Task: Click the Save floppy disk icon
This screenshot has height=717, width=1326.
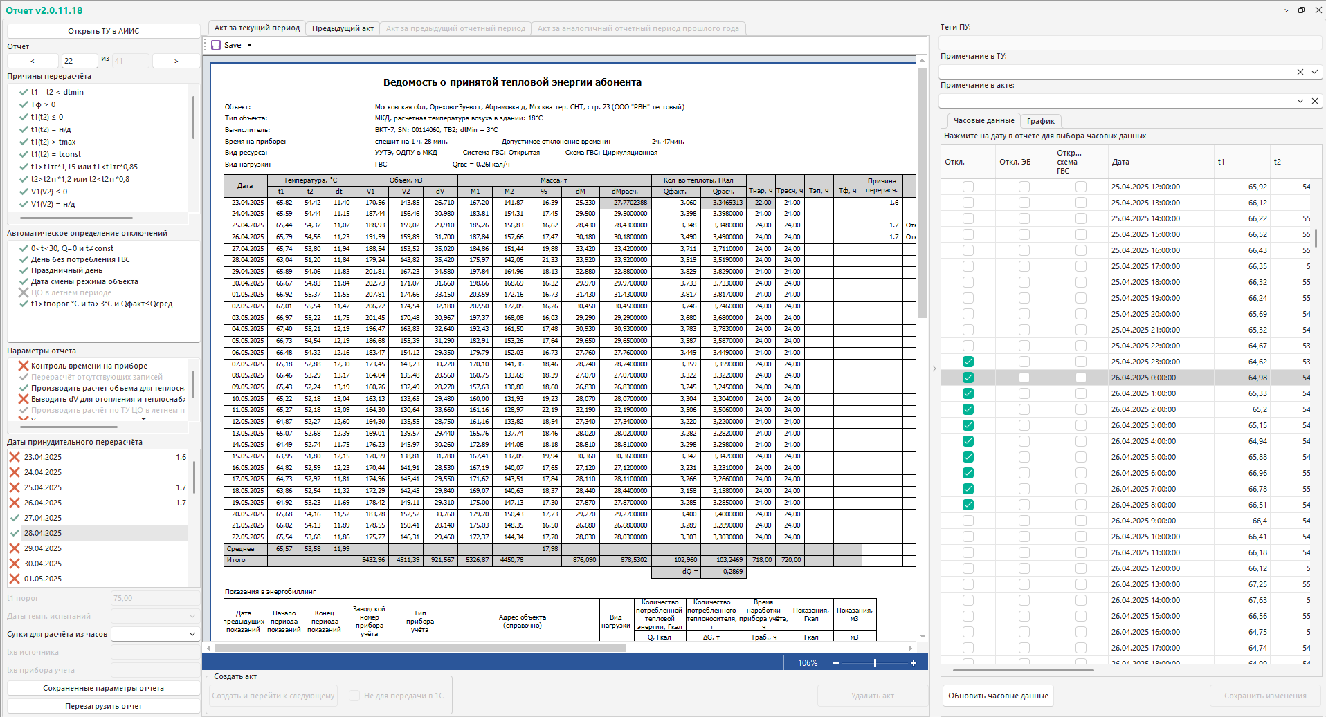Action: 216,45
